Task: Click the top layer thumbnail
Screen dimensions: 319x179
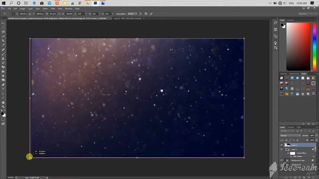Action: pyautogui.click(x=287, y=145)
